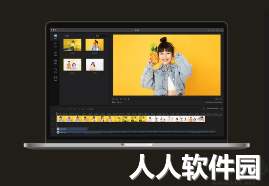Open the transitions tab in left sidebar

(x=55, y=70)
